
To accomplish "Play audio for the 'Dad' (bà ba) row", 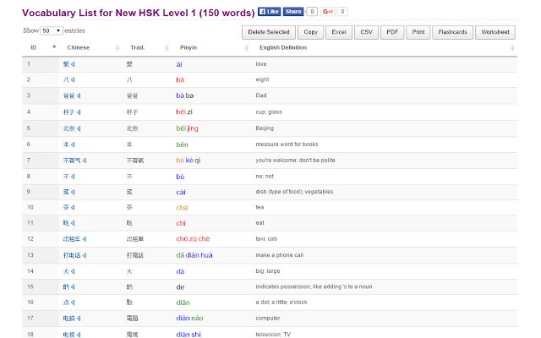I will pos(79,95).
